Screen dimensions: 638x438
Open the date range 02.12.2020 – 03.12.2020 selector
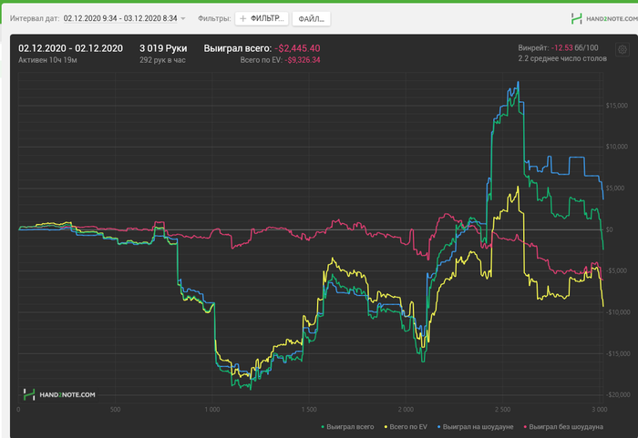119,18
